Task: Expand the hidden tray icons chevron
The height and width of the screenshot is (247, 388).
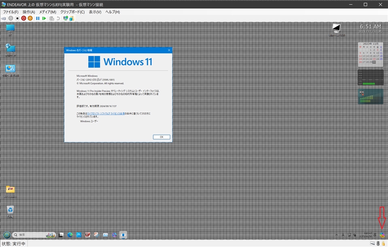Action: (x=336, y=235)
